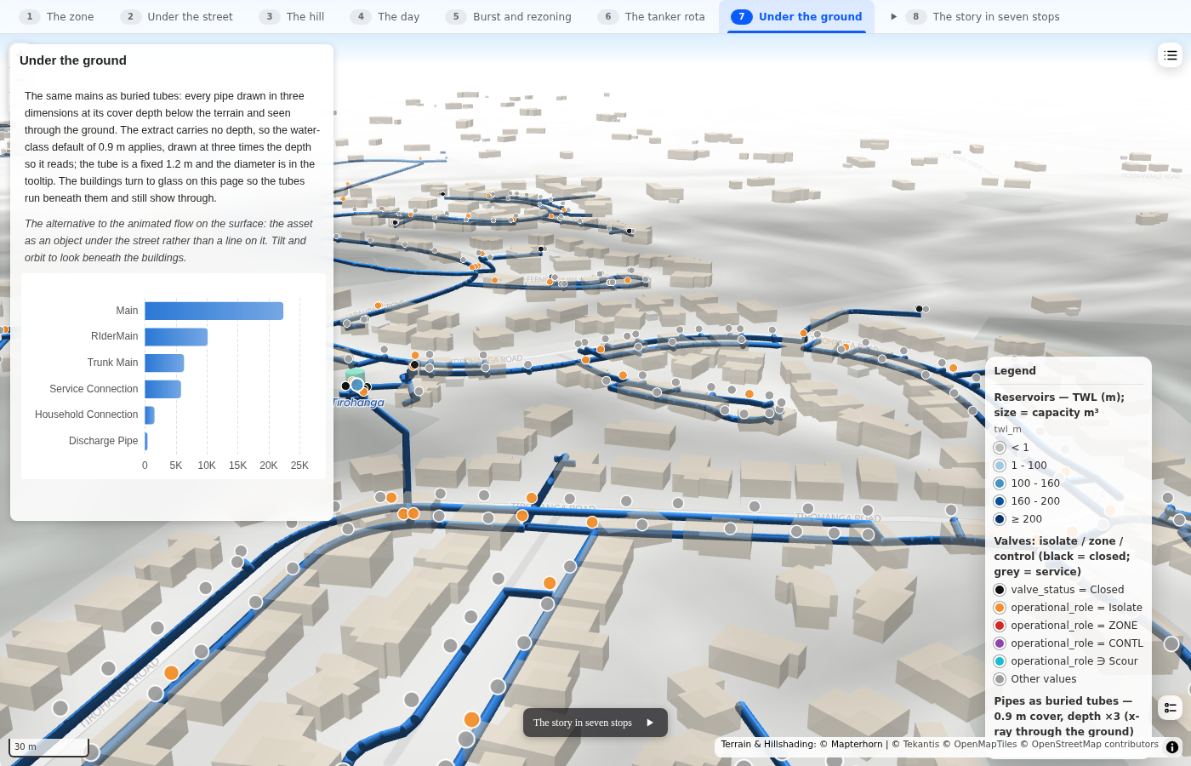
Task: Switch to The zone tab
Action: 56,16
